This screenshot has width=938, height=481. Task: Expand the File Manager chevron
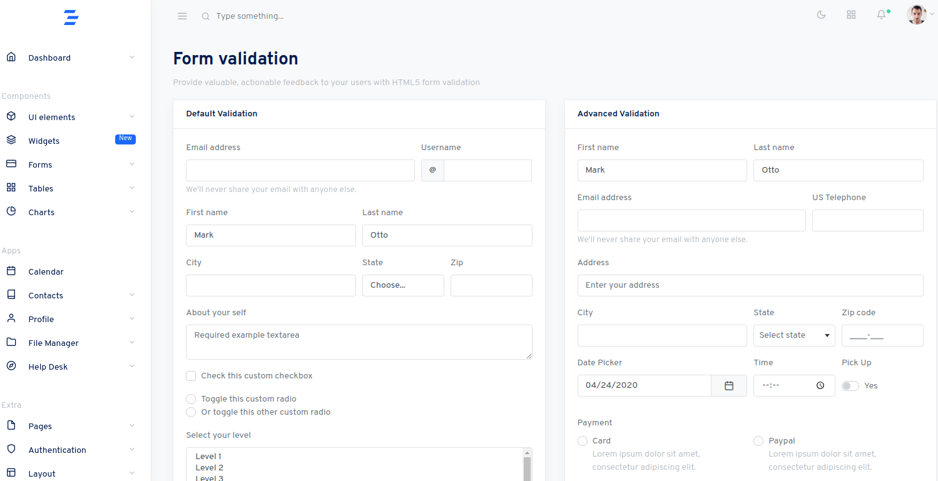point(131,342)
